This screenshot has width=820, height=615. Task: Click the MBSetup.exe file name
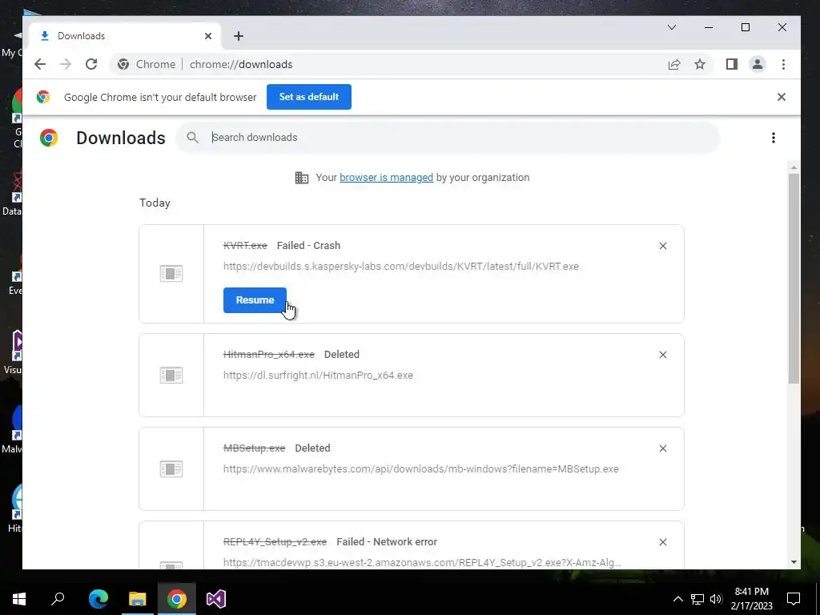pyautogui.click(x=254, y=448)
